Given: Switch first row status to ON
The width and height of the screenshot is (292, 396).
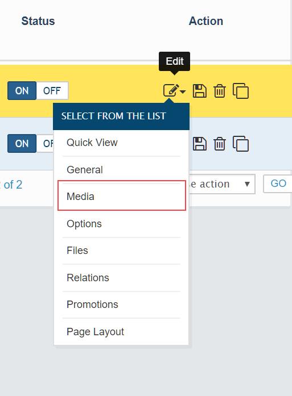Looking at the screenshot, I should (x=22, y=91).
